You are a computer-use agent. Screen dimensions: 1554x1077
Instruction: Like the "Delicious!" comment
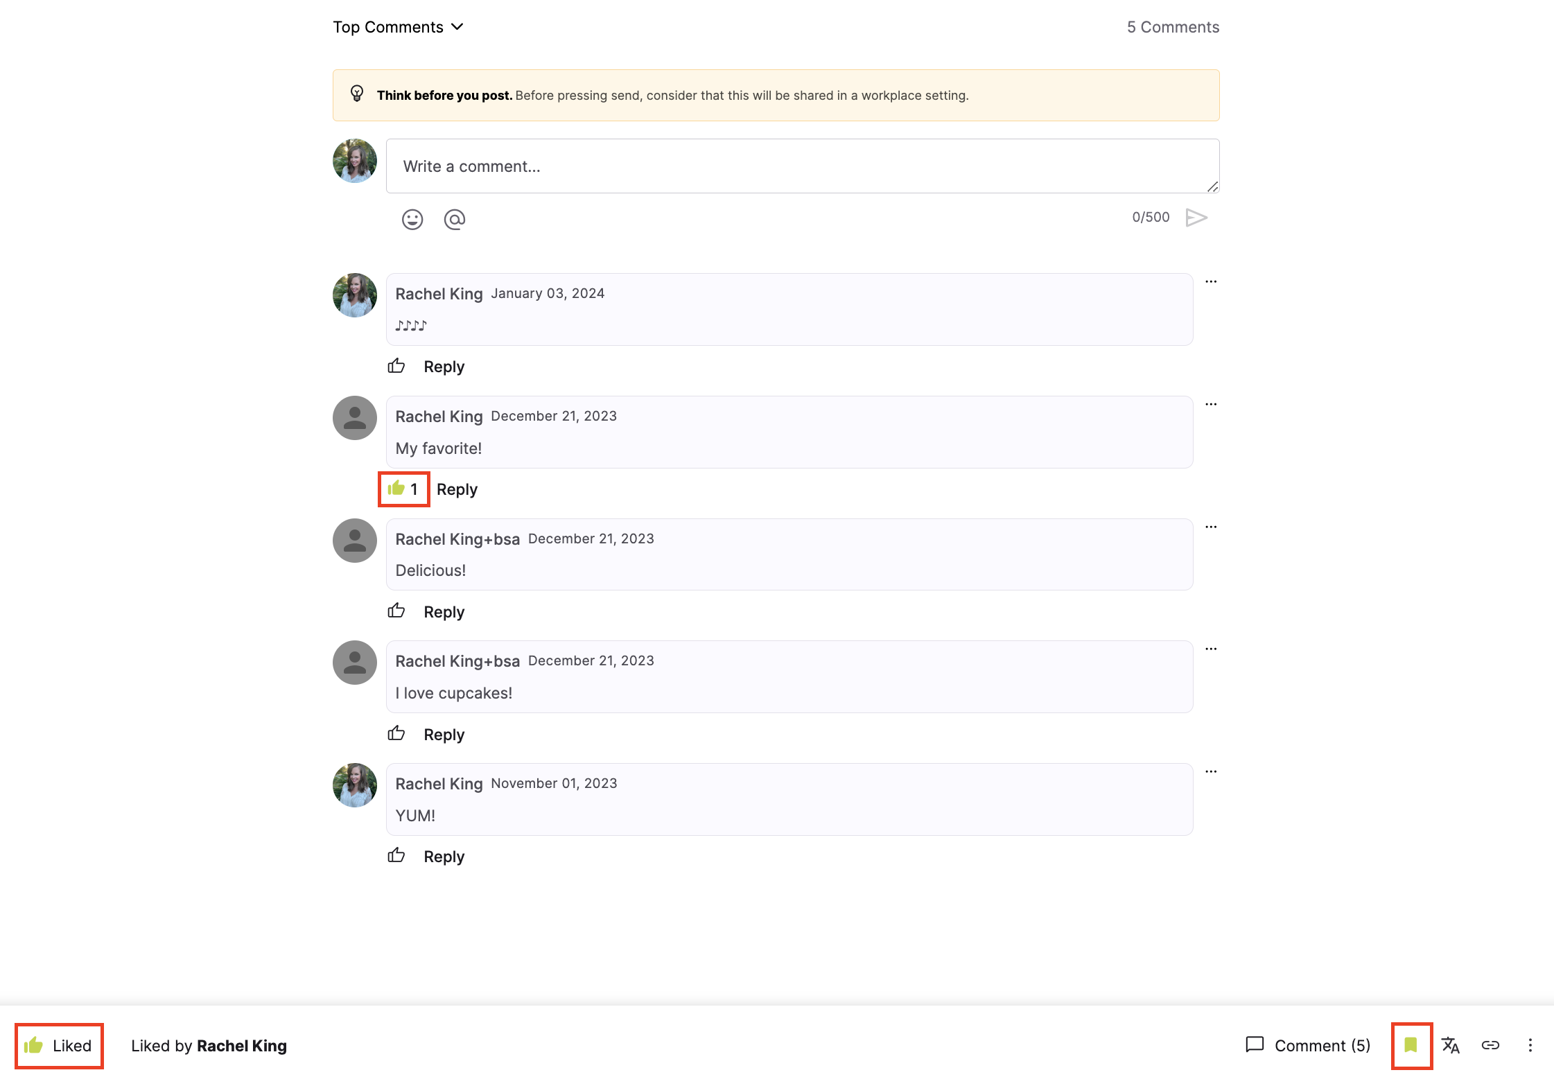pyautogui.click(x=396, y=611)
